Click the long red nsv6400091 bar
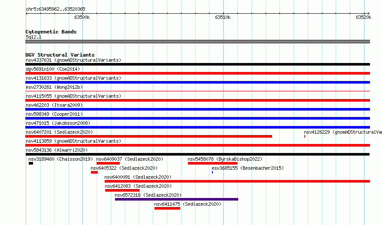This screenshot has height=225, width=382. coord(237,181)
